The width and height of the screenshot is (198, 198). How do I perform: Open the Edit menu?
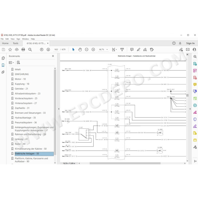pos(7,39)
